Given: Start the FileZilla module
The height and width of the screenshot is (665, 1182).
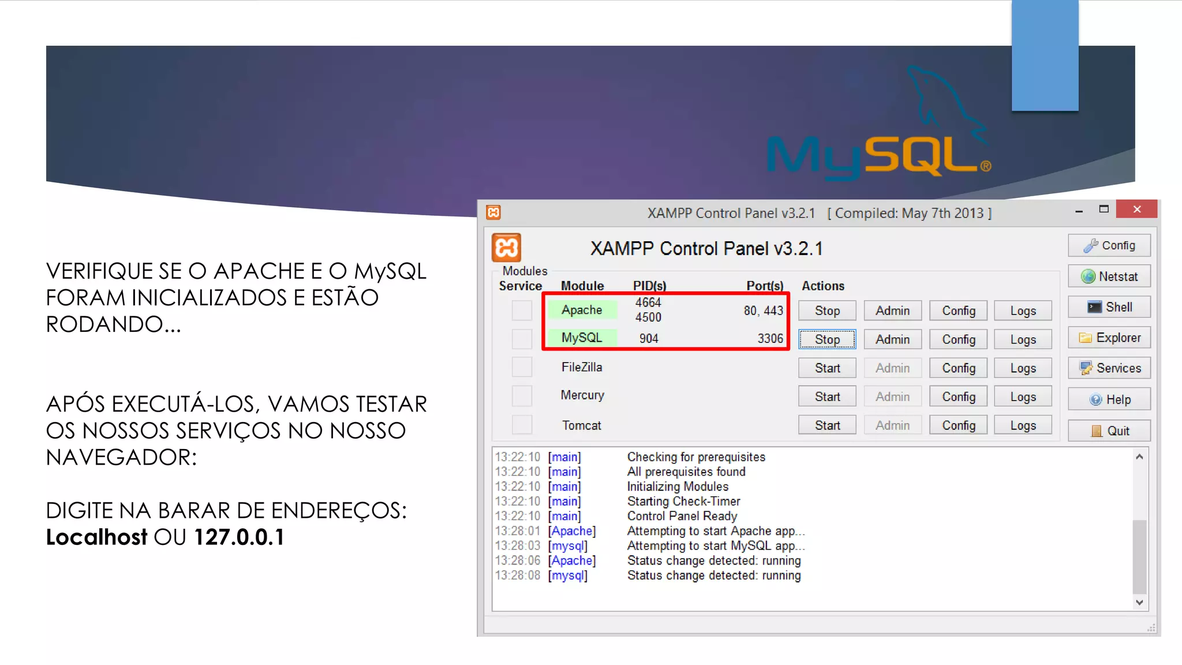Looking at the screenshot, I should [x=827, y=368].
